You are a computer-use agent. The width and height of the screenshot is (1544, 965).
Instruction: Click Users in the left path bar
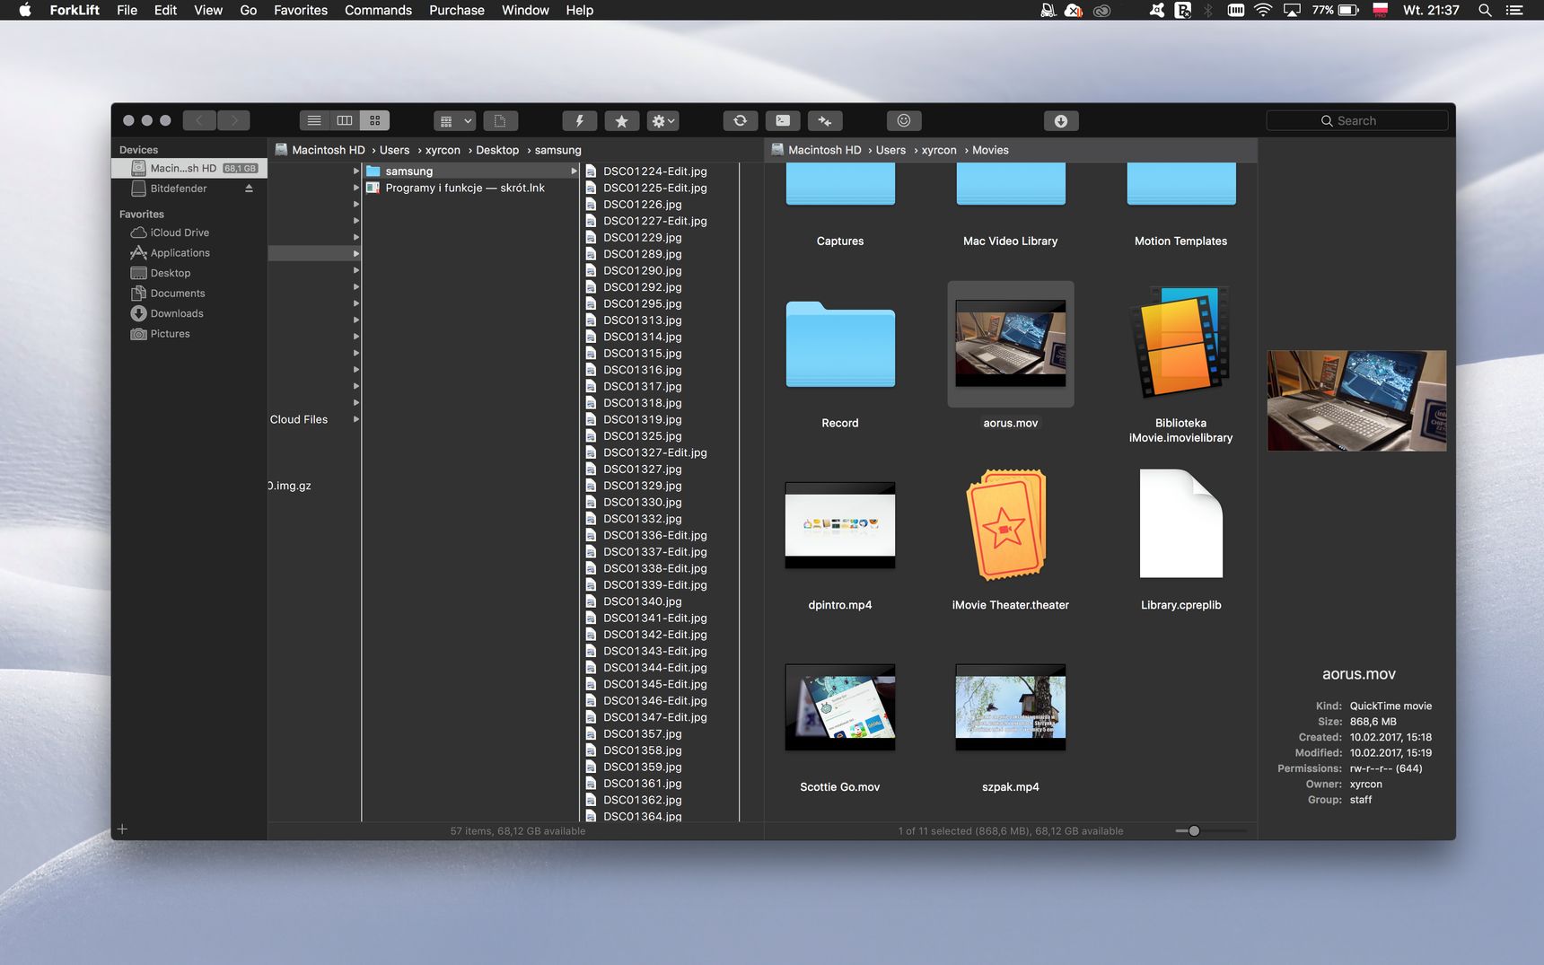coord(394,150)
